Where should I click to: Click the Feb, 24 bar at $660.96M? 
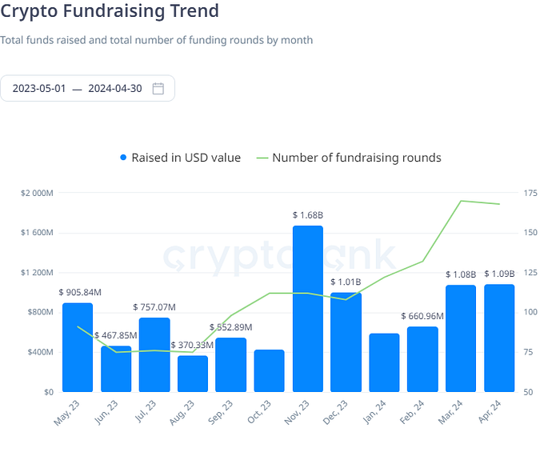[x=422, y=359]
